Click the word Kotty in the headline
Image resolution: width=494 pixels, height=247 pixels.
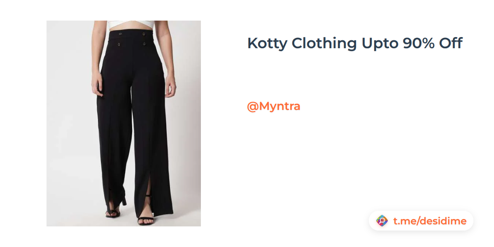[x=267, y=43]
